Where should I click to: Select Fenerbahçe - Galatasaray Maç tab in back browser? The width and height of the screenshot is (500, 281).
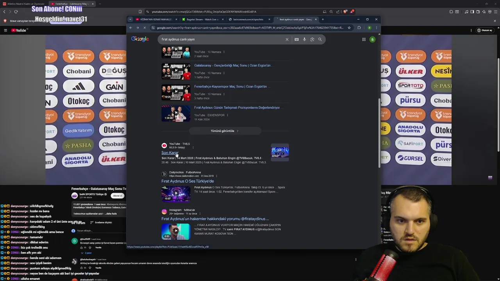point(71,4)
